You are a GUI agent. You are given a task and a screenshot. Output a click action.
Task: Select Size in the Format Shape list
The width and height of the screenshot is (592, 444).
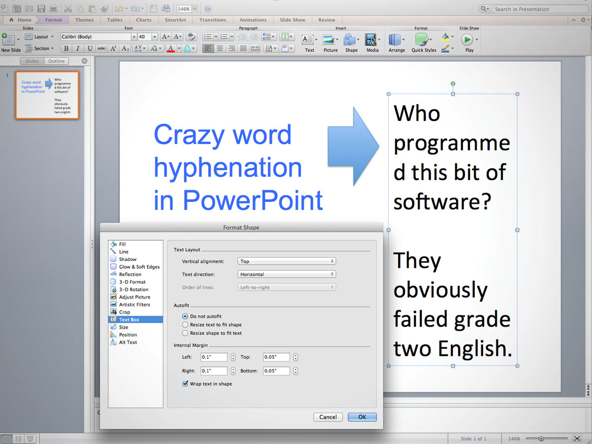[x=135, y=327]
